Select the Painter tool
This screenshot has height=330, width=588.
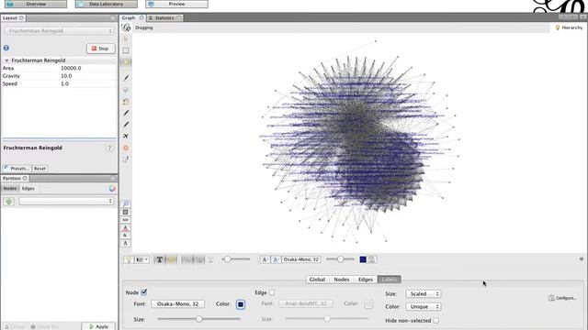(x=126, y=78)
